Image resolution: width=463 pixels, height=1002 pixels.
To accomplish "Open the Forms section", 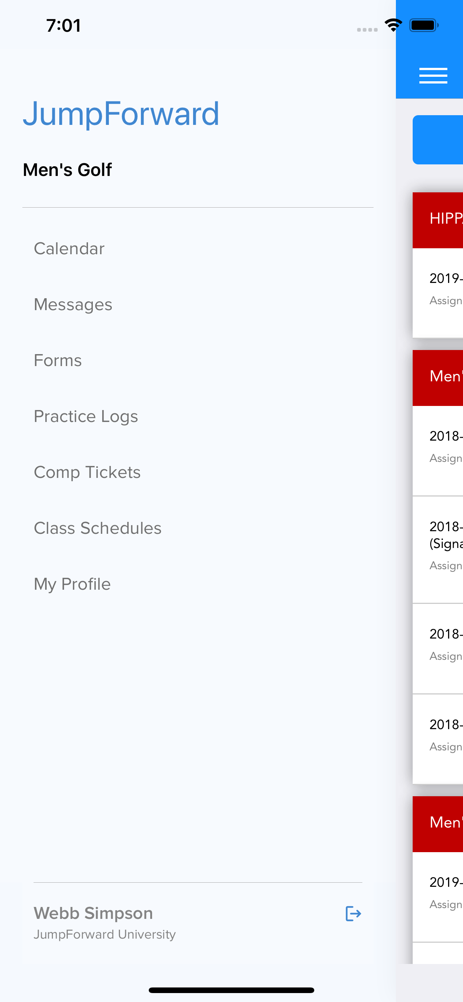I will [58, 360].
